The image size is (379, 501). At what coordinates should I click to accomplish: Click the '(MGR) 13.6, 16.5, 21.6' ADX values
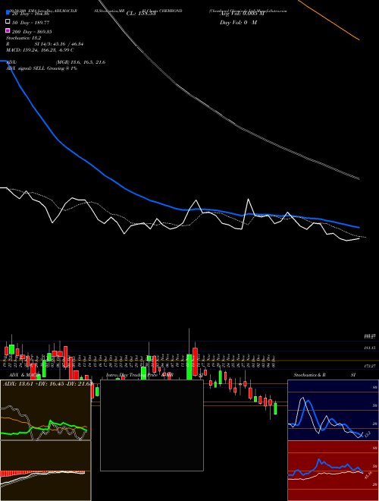pos(80,62)
